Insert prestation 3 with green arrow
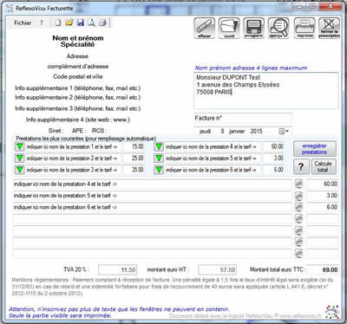The height and width of the screenshot is (324, 347). (x=19, y=170)
